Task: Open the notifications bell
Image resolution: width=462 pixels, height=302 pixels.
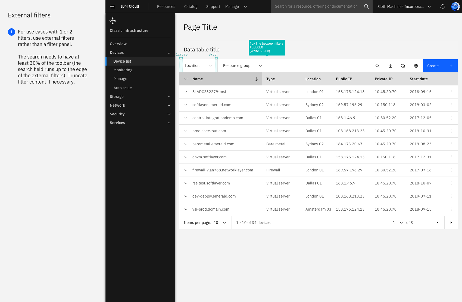Action: click(443, 7)
